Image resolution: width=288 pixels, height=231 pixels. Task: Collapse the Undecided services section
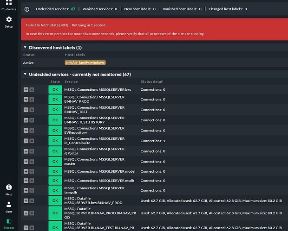click(25, 74)
